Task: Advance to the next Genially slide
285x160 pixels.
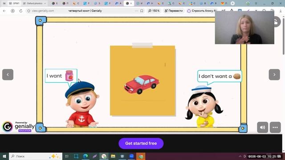Action: tap(274, 75)
